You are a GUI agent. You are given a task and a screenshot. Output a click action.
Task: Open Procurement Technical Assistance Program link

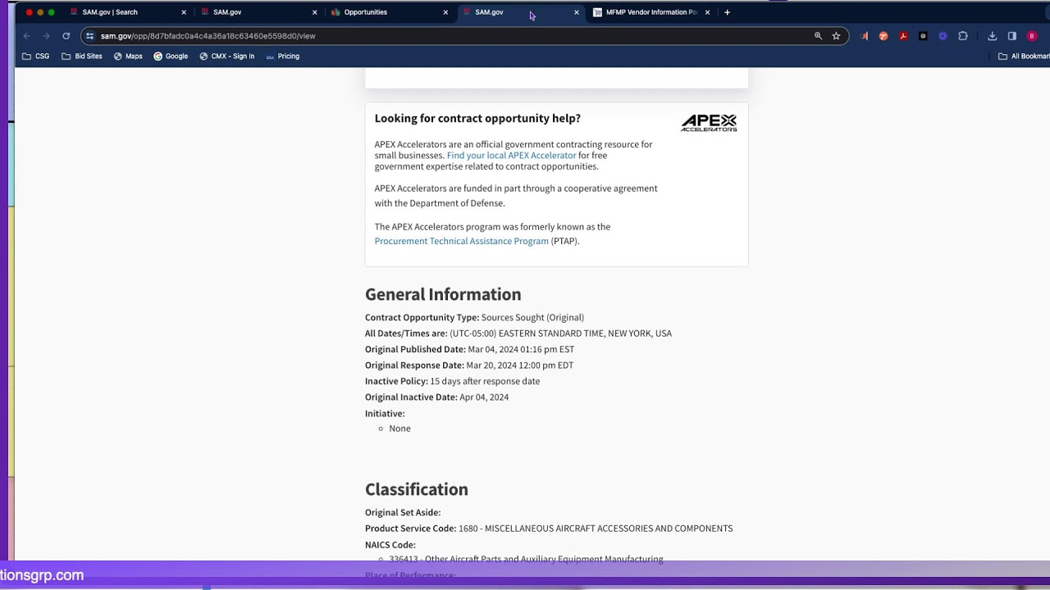pos(461,241)
